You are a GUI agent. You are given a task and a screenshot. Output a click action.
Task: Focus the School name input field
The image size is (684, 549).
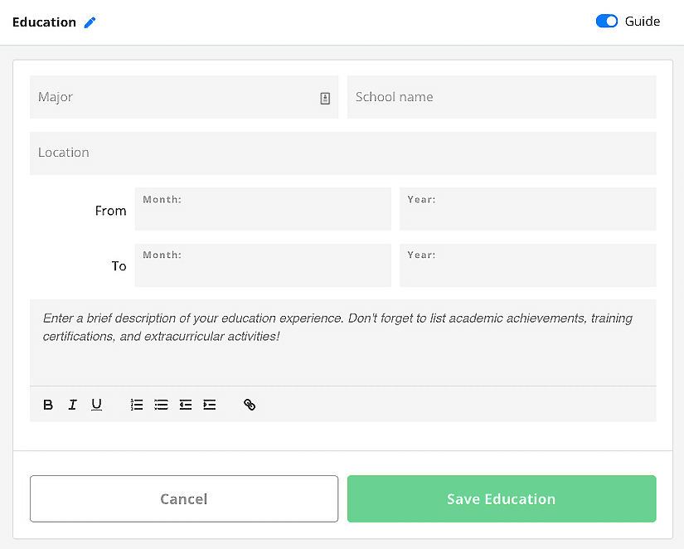point(502,97)
